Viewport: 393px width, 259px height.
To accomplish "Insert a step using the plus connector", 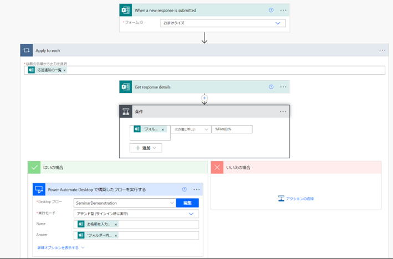I will click(205, 98).
